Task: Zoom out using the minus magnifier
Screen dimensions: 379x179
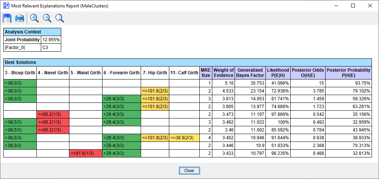Action: click(47, 18)
